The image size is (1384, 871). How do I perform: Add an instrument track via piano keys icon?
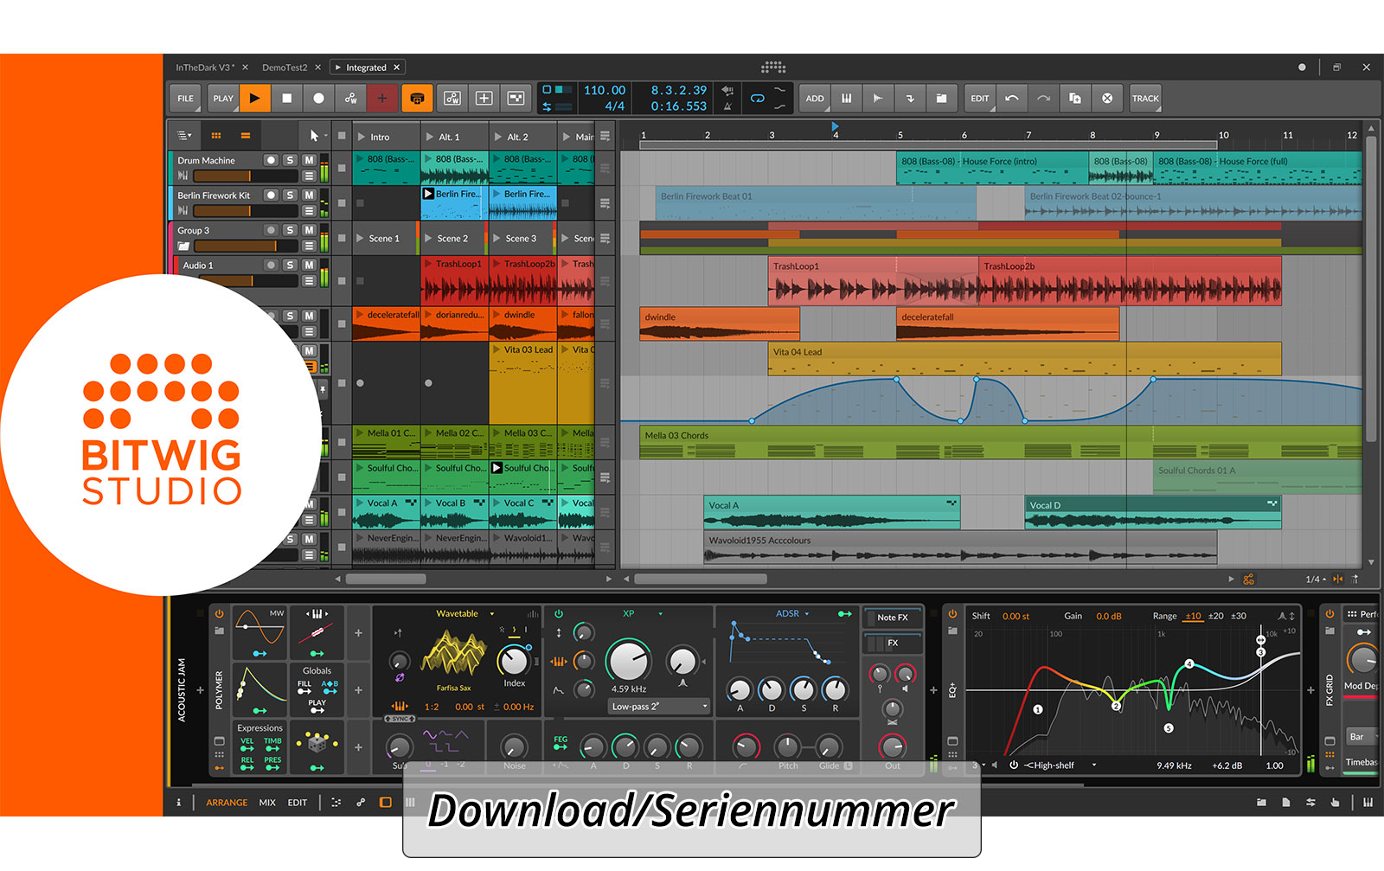click(x=846, y=99)
